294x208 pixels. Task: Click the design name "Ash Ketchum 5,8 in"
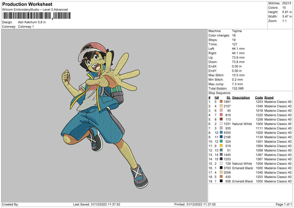click(x=32, y=22)
